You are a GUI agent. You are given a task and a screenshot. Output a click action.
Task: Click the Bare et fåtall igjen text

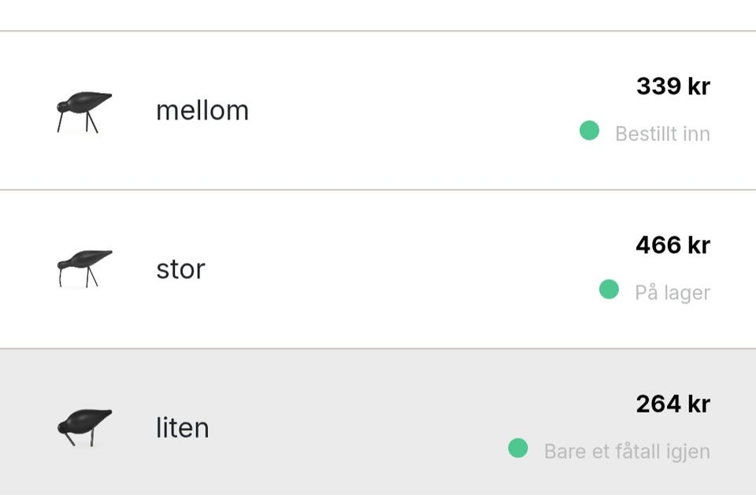627,452
